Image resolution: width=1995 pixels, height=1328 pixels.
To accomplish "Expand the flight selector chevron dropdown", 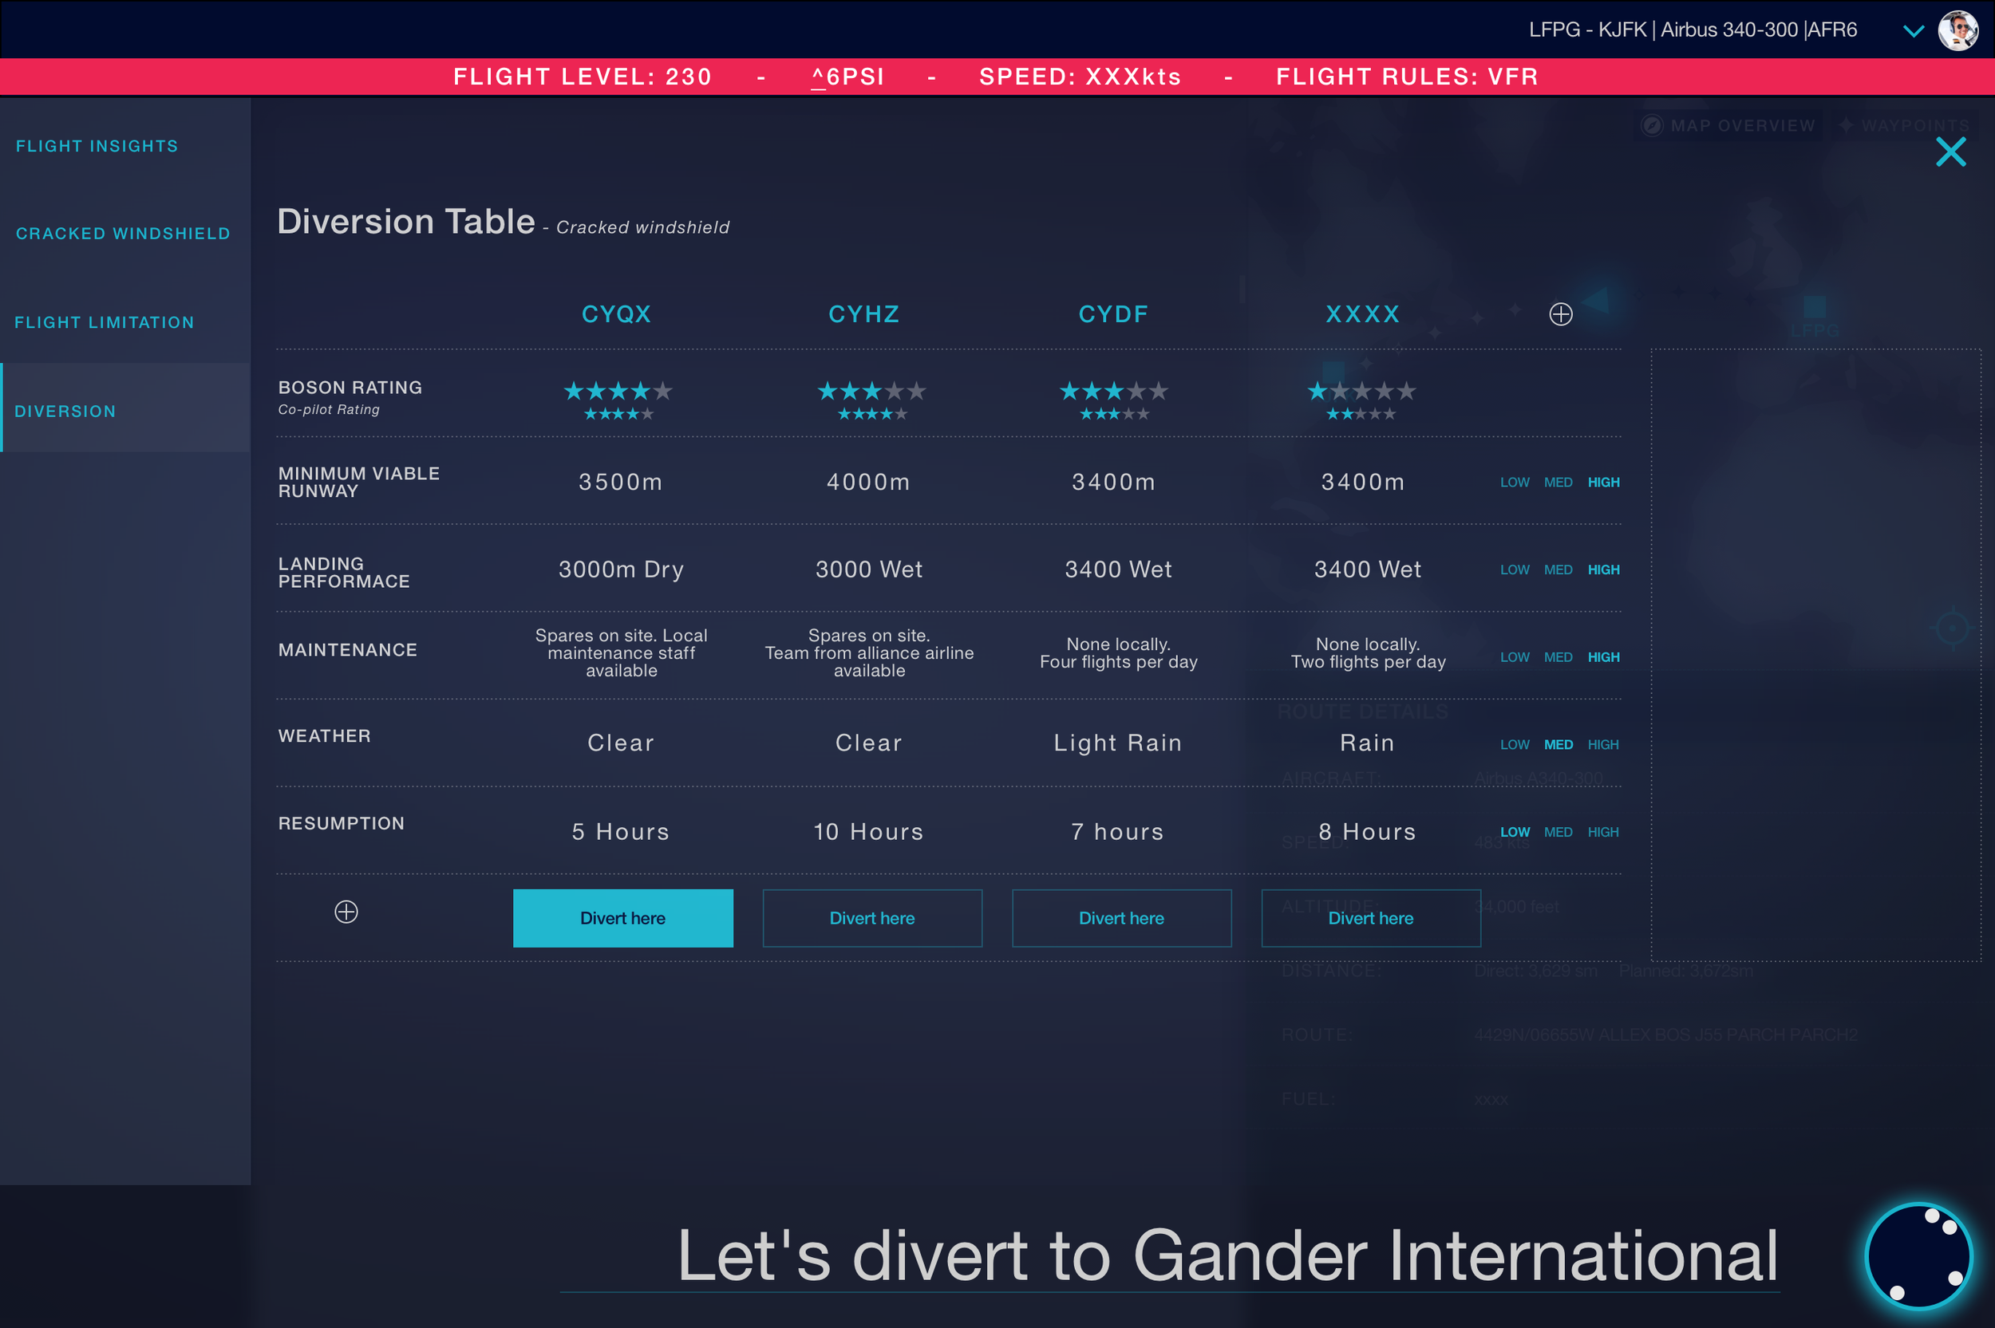I will tap(1913, 31).
